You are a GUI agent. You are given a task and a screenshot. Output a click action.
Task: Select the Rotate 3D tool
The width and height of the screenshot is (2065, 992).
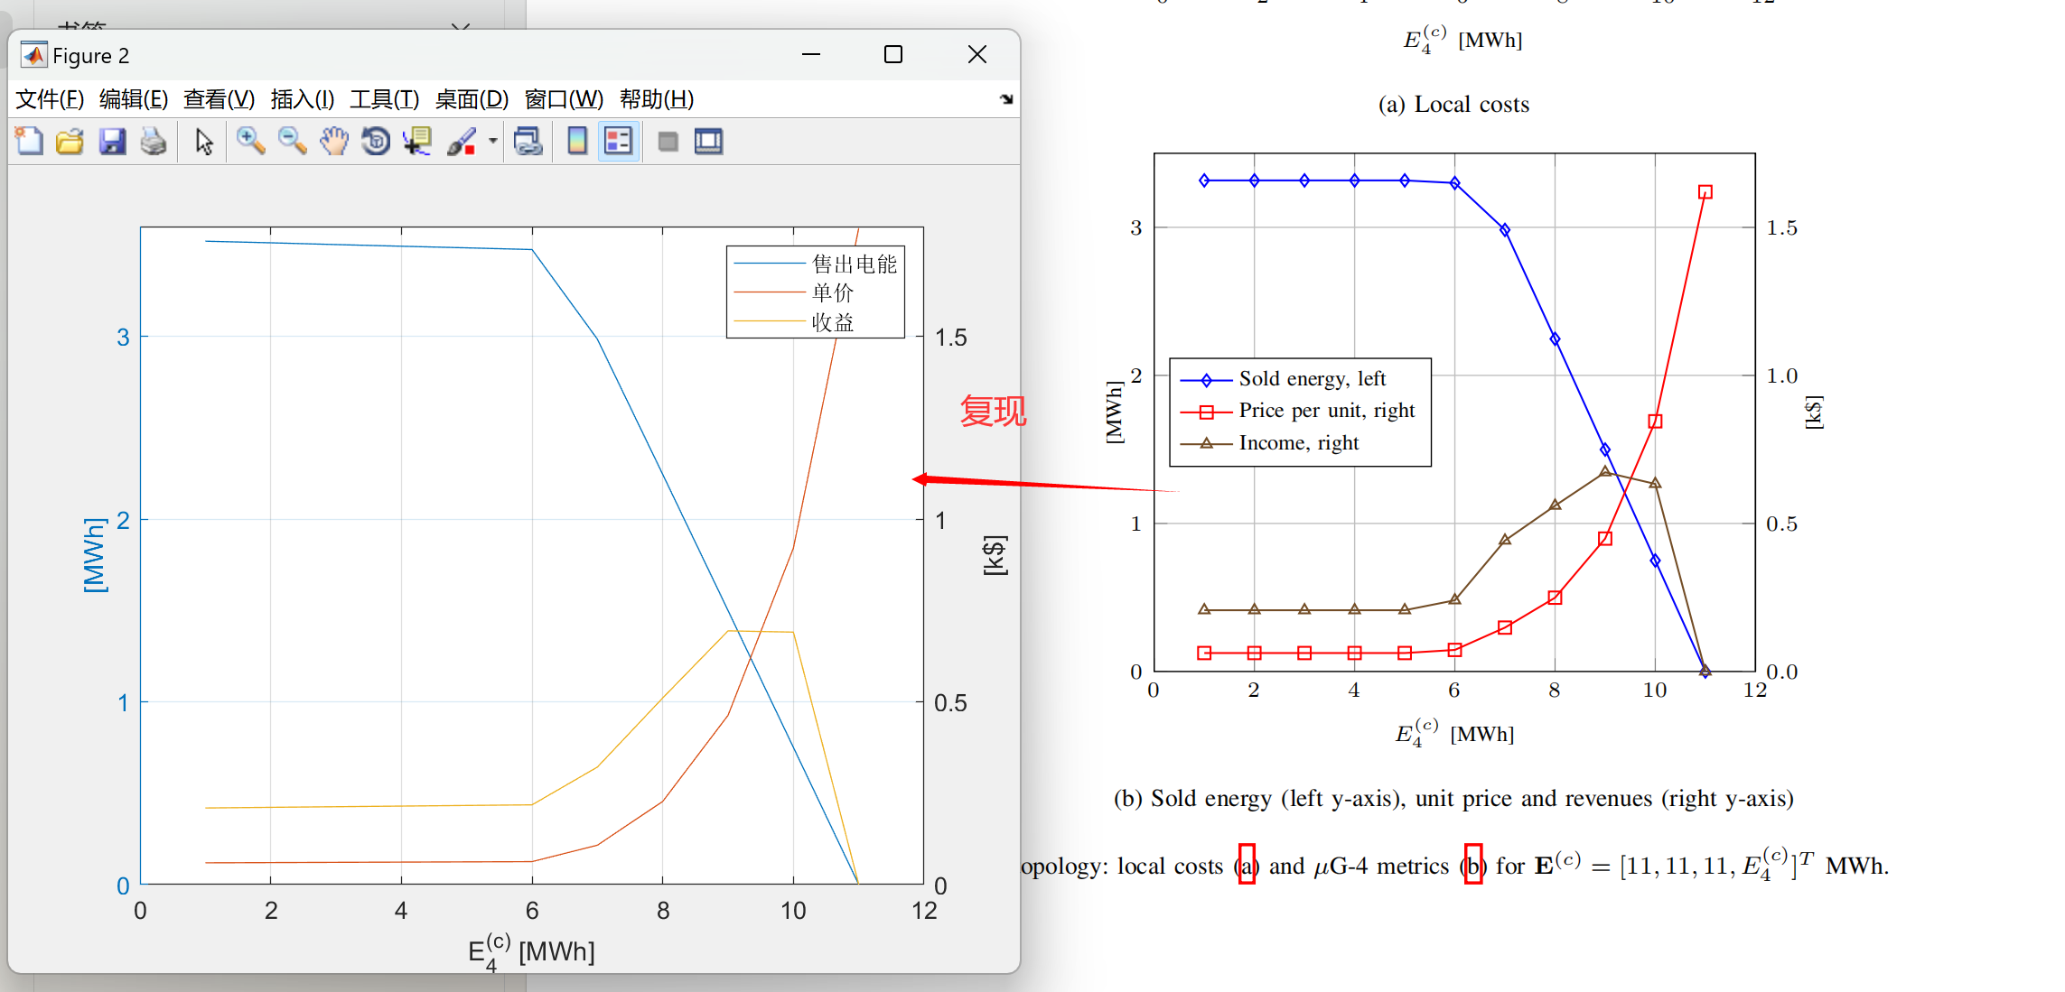click(376, 142)
